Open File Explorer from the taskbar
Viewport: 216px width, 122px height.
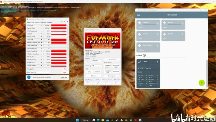pos(103,120)
